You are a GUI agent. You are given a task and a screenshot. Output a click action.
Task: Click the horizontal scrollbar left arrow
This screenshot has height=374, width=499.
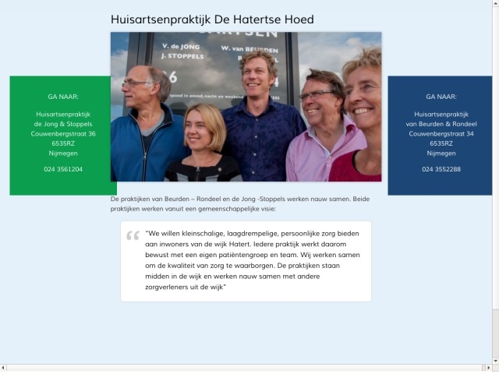(x=4, y=368)
